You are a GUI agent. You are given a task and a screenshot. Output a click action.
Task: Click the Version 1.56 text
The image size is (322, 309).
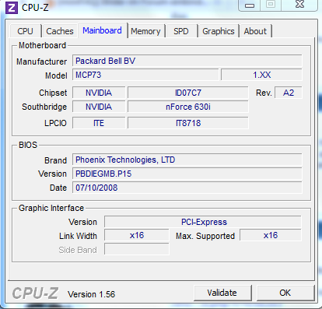pyautogui.click(x=91, y=294)
